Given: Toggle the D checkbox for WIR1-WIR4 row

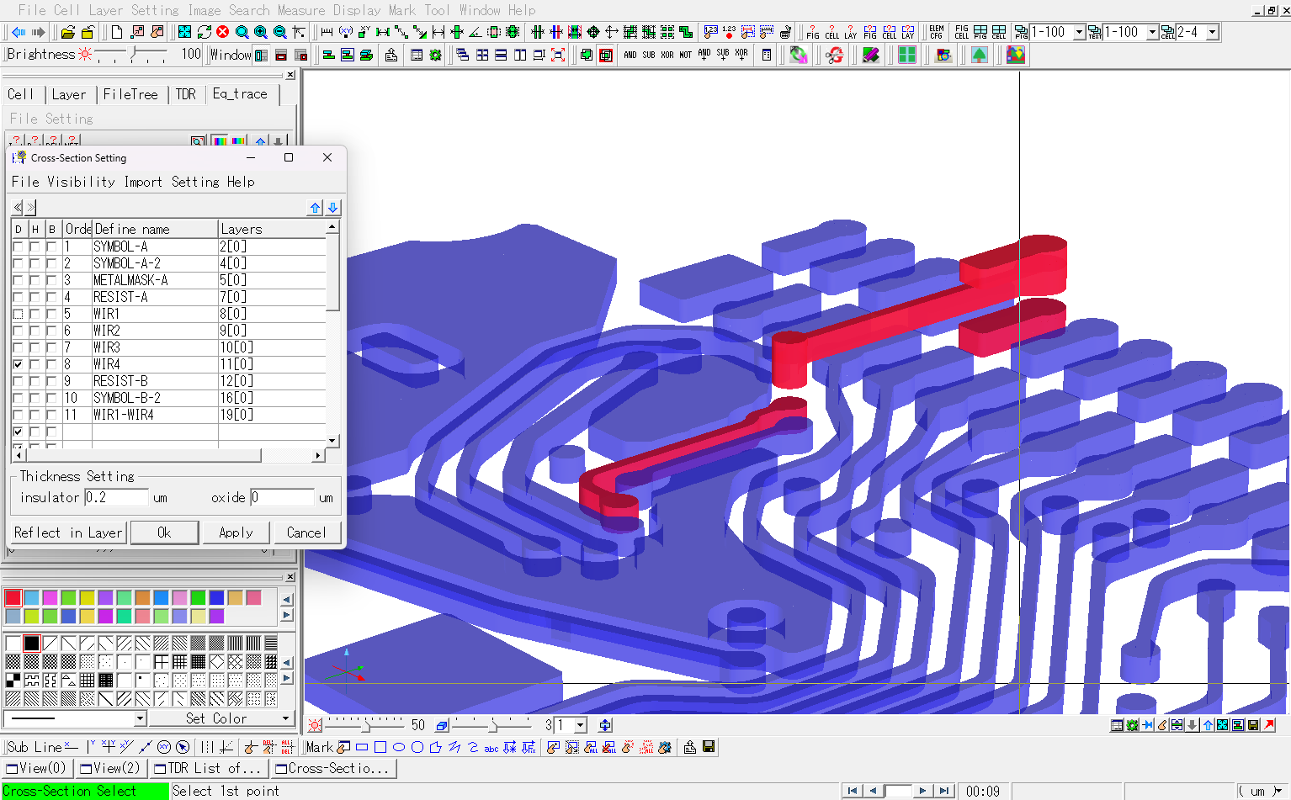Looking at the screenshot, I should 18,415.
